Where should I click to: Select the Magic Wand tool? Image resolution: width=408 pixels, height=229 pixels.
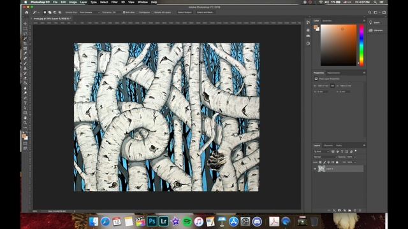tap(25, 38)
